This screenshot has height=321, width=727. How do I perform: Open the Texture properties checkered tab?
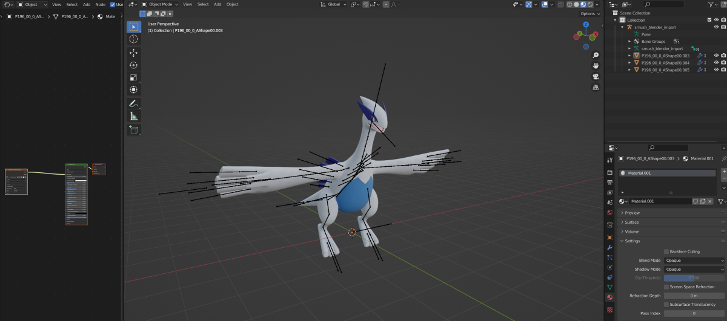[609, 310]
